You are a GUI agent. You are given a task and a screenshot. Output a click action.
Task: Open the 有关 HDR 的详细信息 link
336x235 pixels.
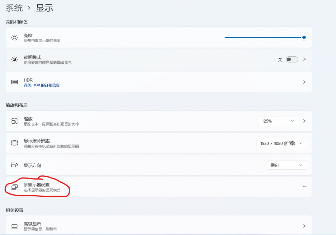[x=42, y=85]
